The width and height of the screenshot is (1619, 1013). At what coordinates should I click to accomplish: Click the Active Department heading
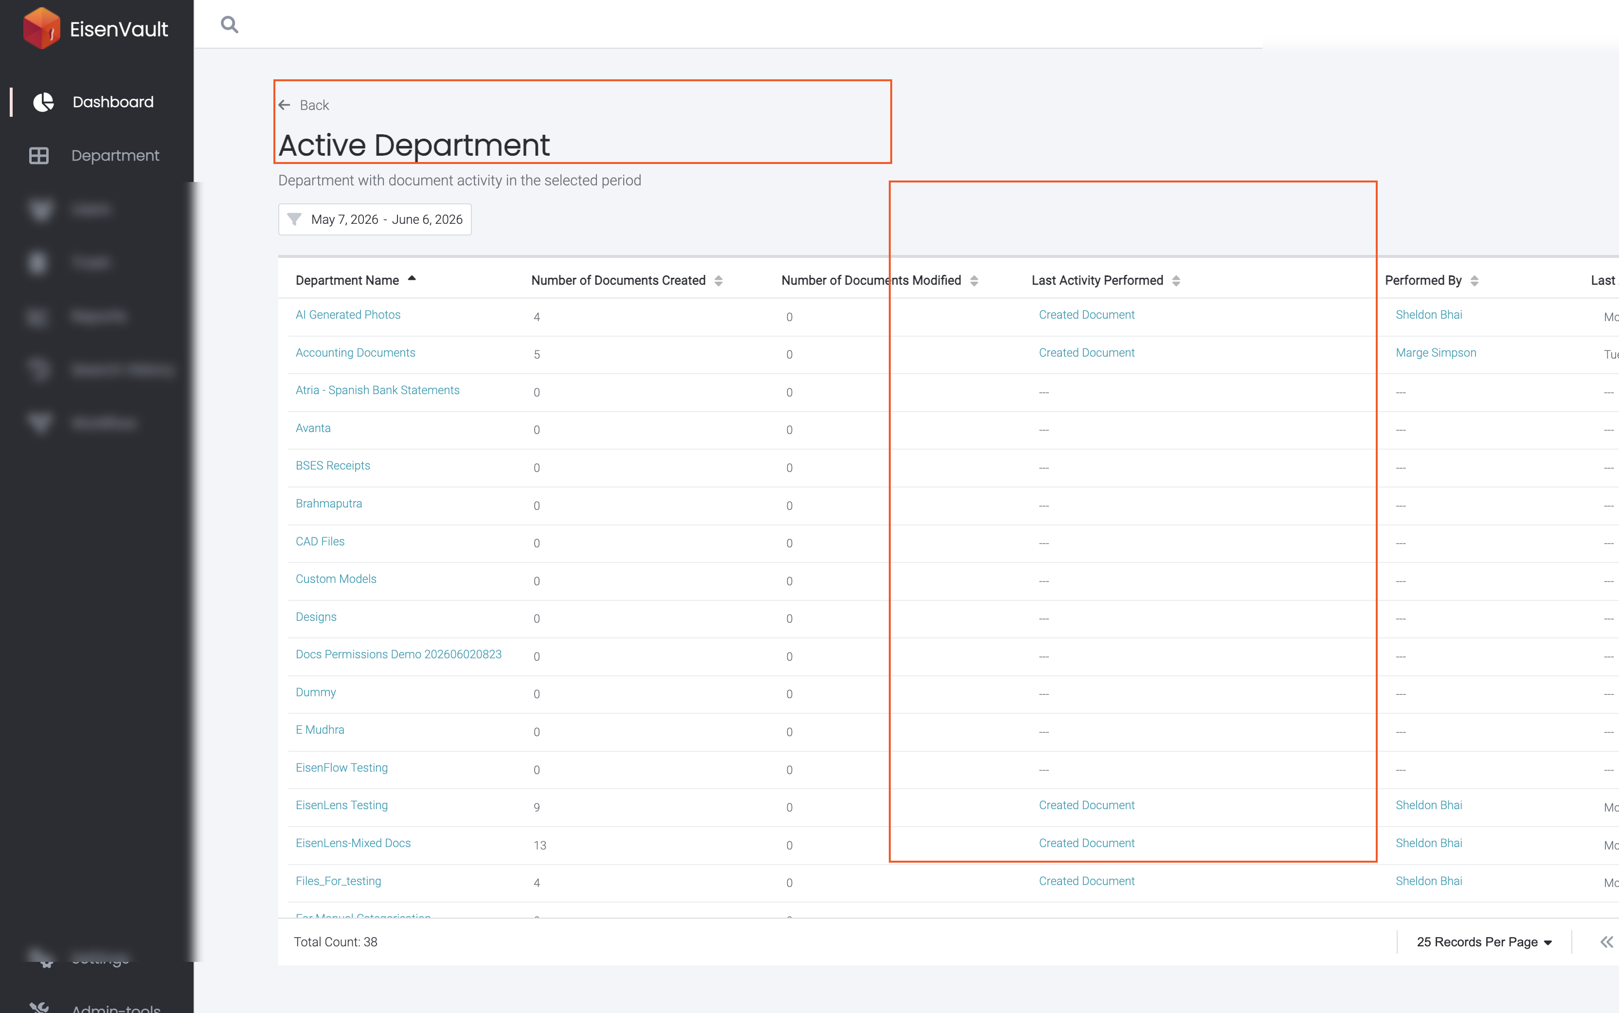(414, 145)
